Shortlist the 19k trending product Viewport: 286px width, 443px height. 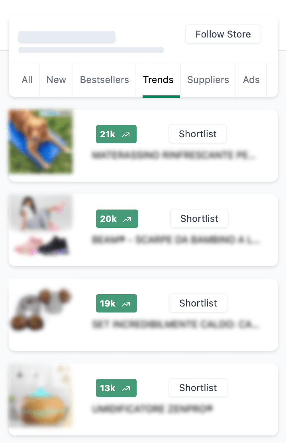(x=198, y=303)
